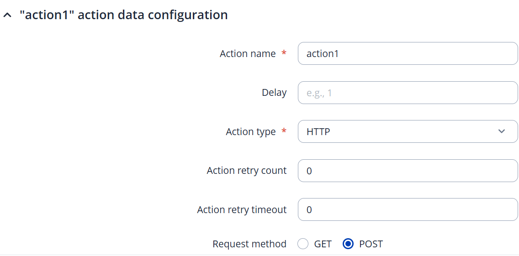
Task: Click the POST text label
Action: [x=371, y=244]
